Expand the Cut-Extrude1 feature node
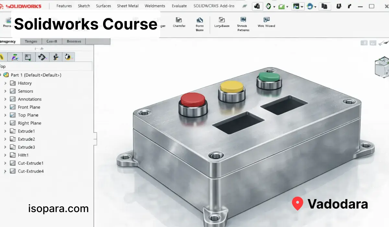The image size is (389, 227). coord(5,163)
